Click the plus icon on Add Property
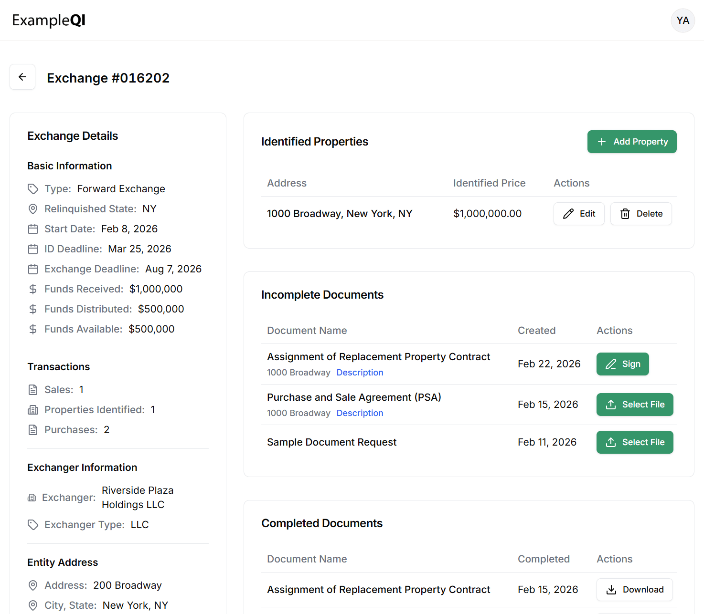The image size is (704, 614). (x=601, y=142)
